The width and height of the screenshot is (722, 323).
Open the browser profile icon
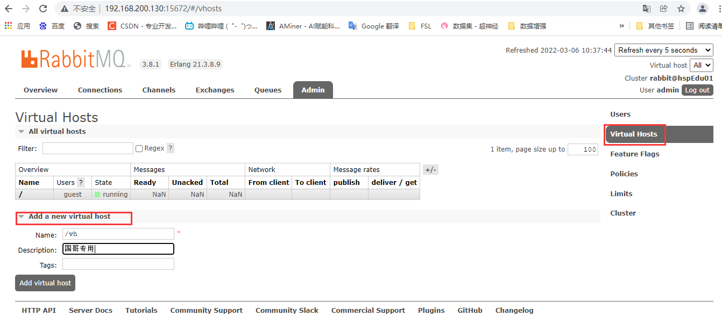click(x=702, y=9)
